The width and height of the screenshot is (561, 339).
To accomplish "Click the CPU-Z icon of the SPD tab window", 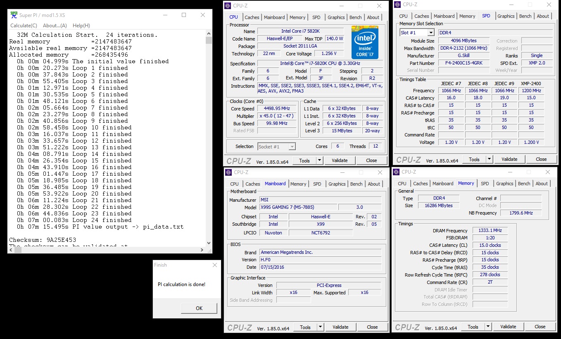I will (x=397, y=5).
